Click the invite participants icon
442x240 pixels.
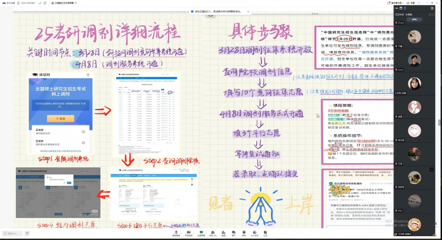pos(224,233)
